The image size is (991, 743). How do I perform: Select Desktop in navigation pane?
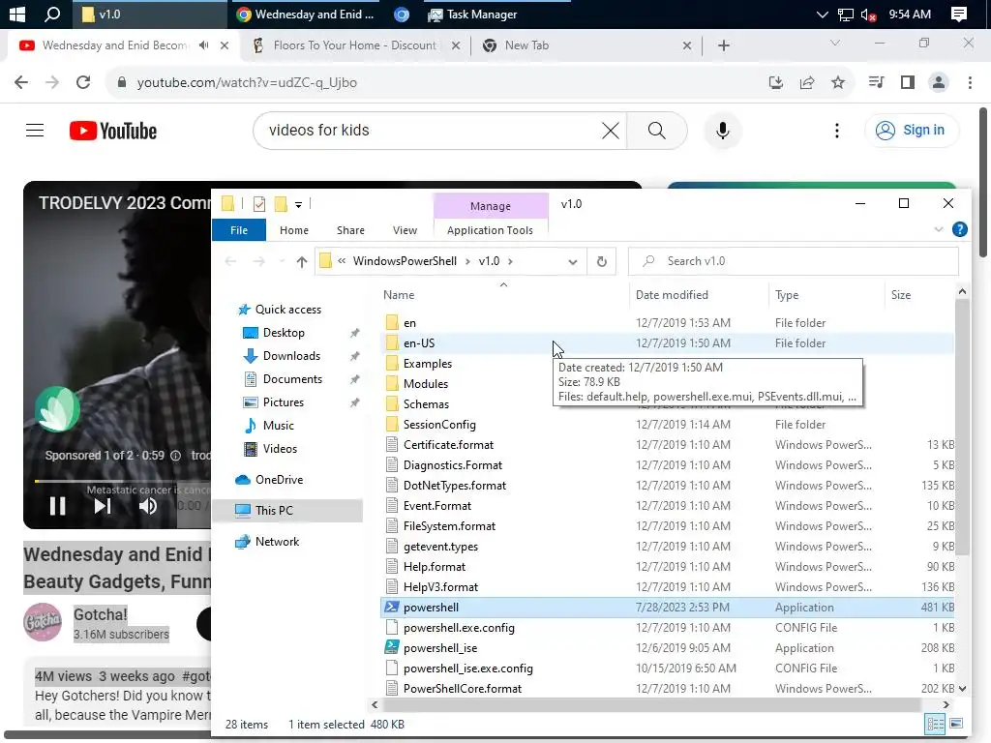(x=284, y=333)
